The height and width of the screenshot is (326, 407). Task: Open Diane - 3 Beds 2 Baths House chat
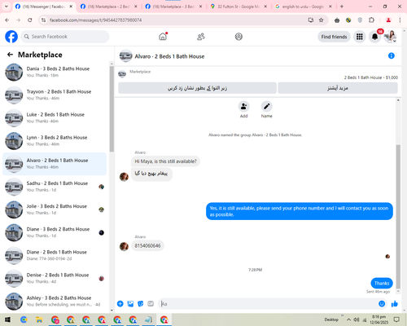pyautogui.click(x=55, y=232)
